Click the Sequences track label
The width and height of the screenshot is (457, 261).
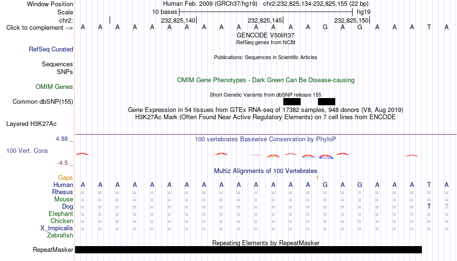(57, 64)
